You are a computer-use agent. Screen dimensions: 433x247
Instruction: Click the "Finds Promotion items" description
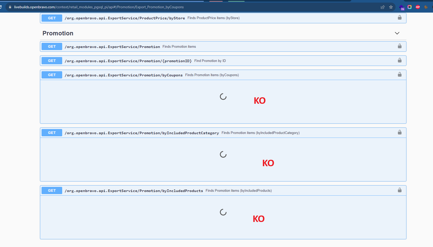pyautogui.click(x=179, y=47)
